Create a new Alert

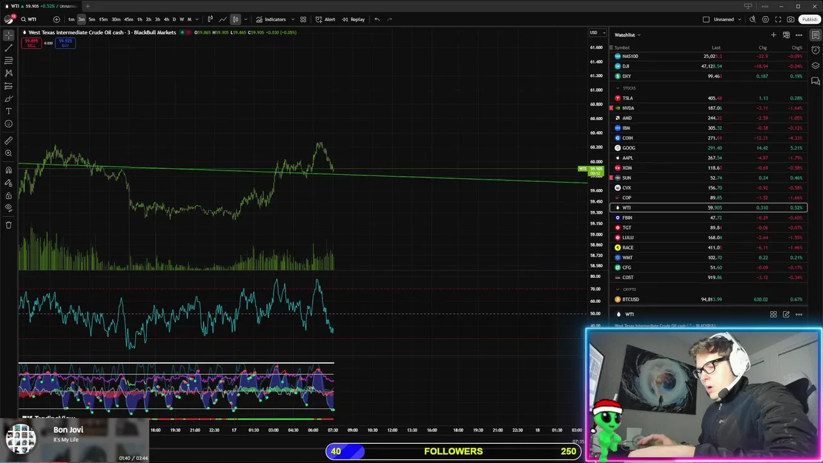[325, 19]
